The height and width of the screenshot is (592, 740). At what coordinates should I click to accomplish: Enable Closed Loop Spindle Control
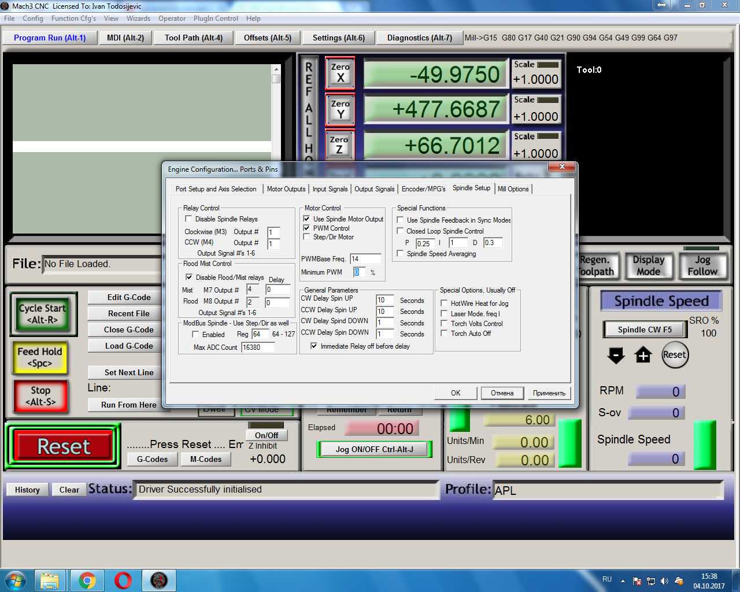[x=400, y=231]
